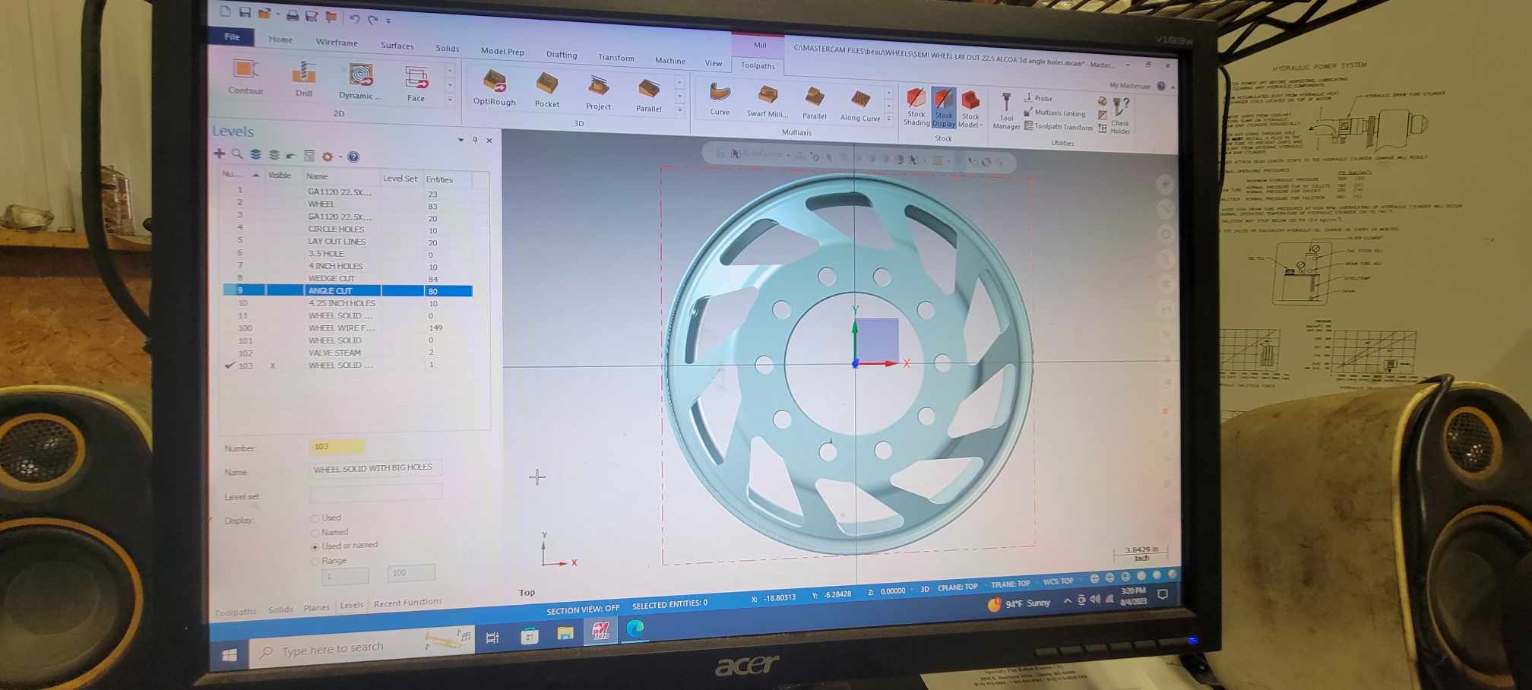1532x690 pixels.
Task: Click the Parallel toolpath in the Multiaxis group
Action: [815, 103]
